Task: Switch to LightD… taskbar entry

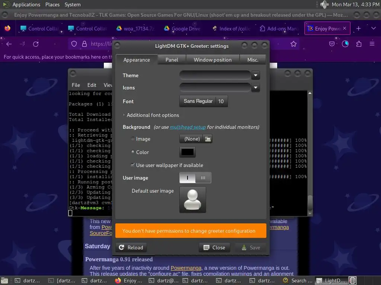Action: 332,281
